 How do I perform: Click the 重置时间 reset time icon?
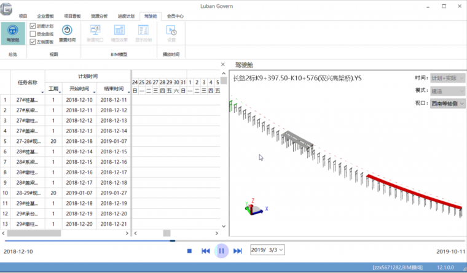67,32
